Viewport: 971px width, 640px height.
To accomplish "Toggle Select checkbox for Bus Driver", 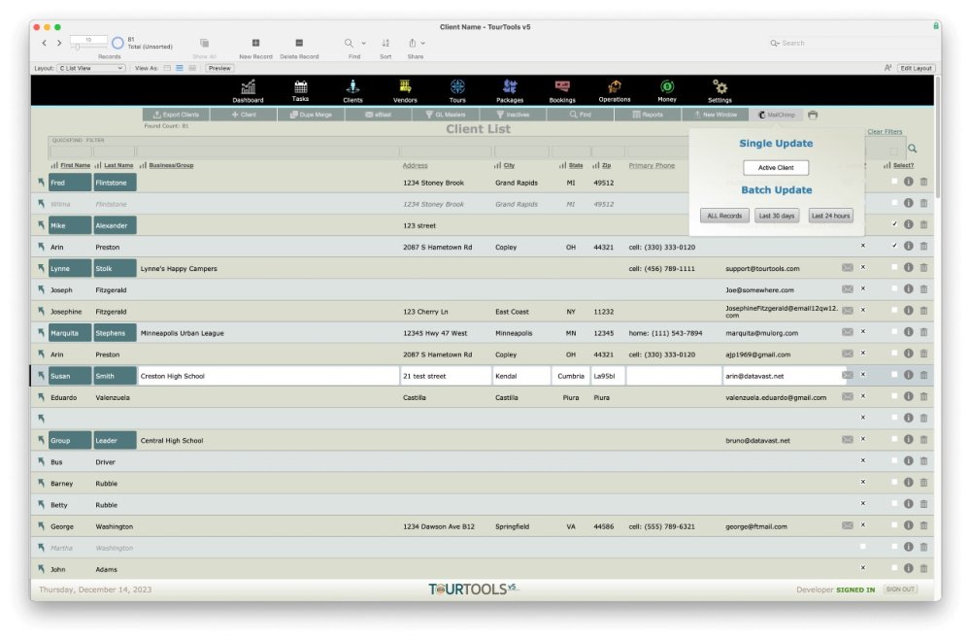I will click(894, 461).
